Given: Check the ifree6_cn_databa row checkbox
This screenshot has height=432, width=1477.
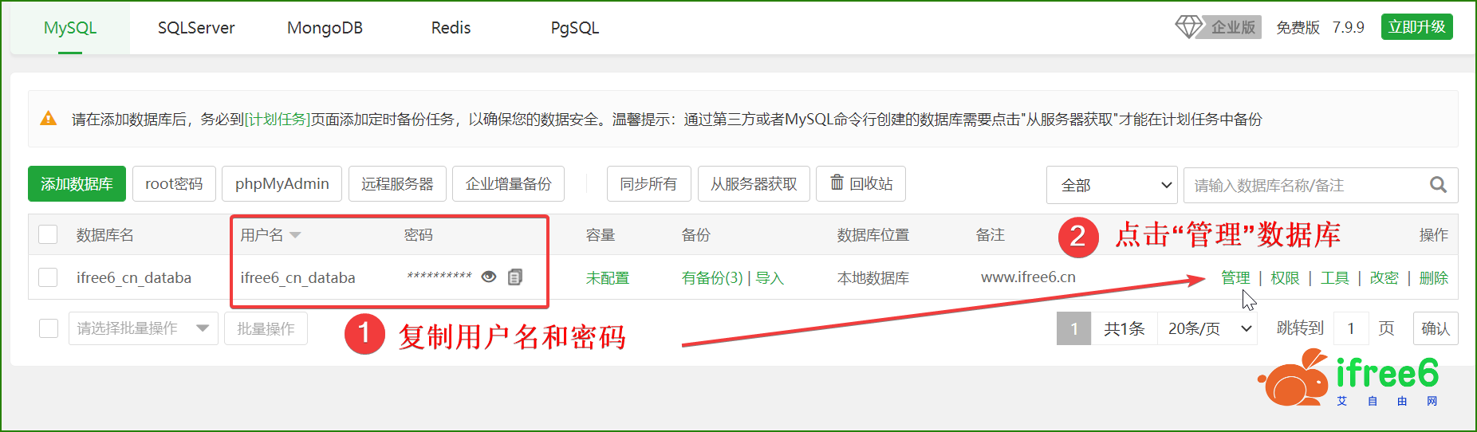Looking at the screenshot, I should click(49, 277).
